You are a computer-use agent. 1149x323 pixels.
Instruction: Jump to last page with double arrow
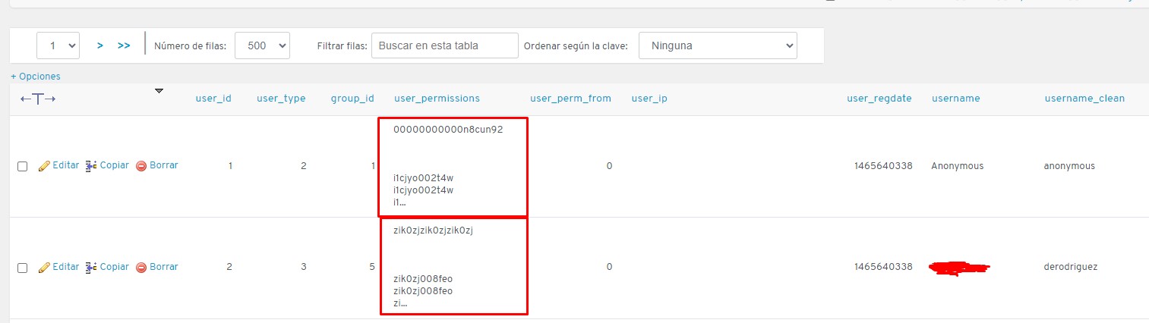(124, 45)
